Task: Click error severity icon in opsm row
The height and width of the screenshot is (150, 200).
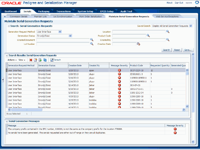Action: pos(119,70)
